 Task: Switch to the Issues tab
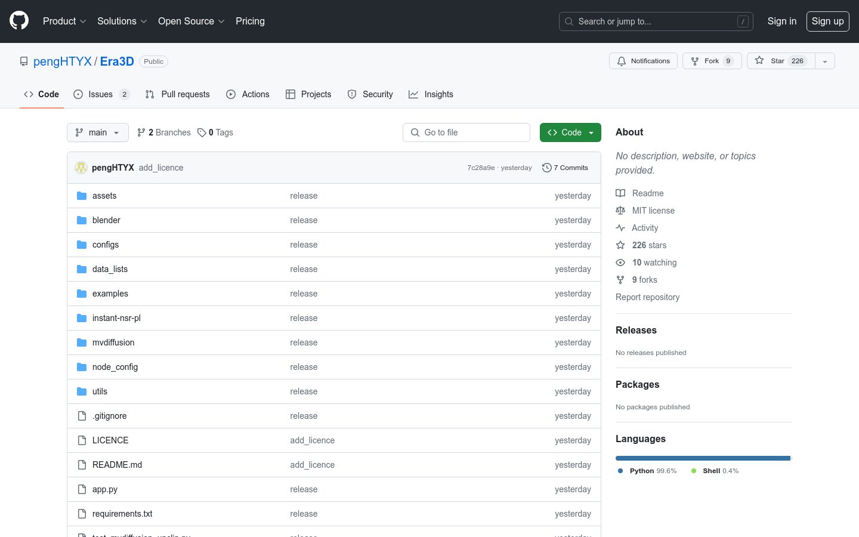tap(101, 94)
